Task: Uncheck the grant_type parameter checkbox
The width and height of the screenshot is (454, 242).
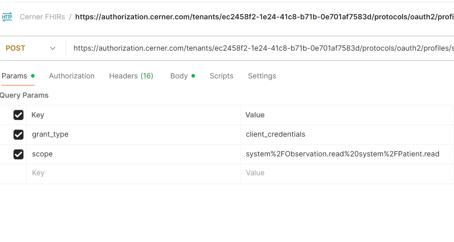Action: pyautogui.click(x=18, y=135)
